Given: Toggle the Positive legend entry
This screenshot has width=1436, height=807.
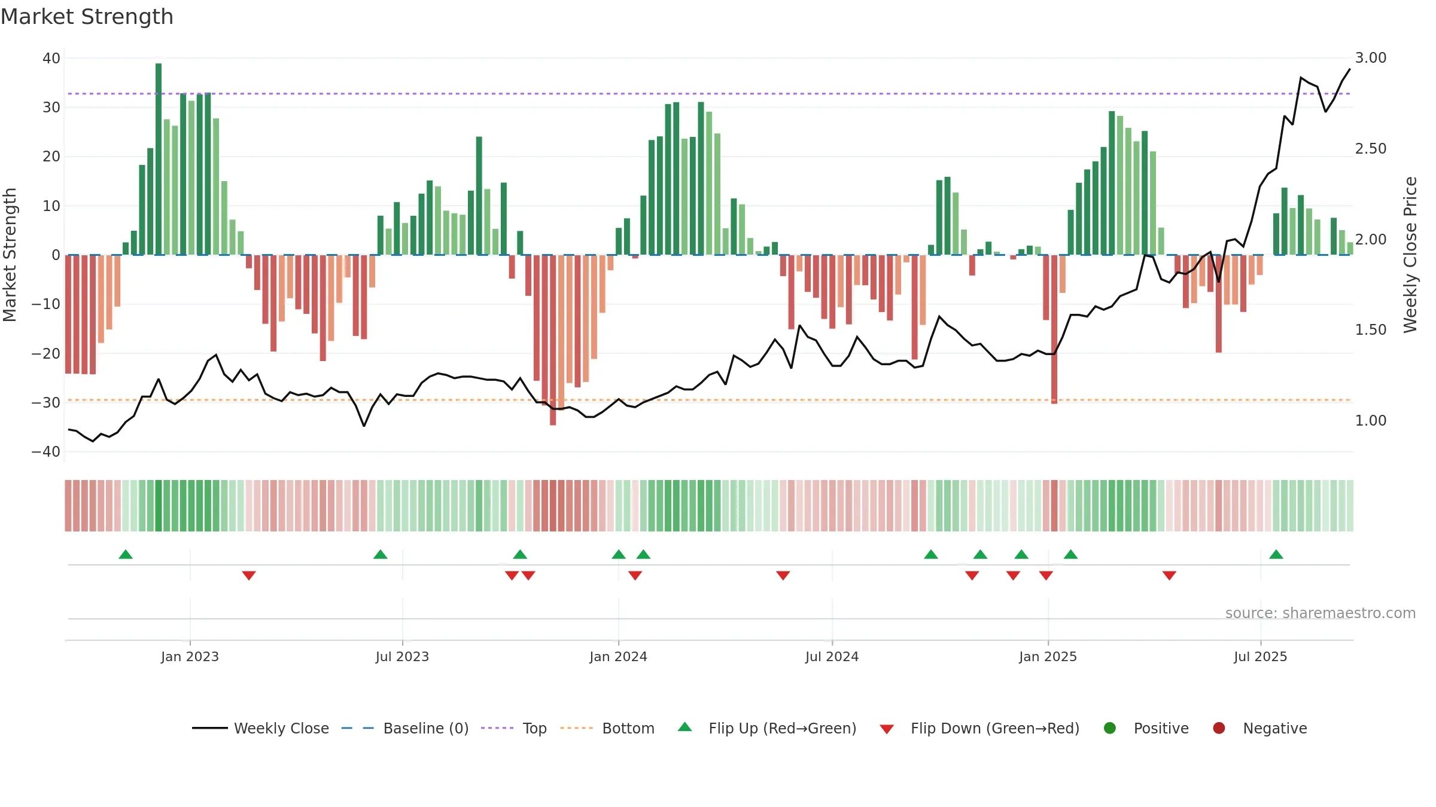Looking at the screenshot, I should click(x=1146, y=728).
